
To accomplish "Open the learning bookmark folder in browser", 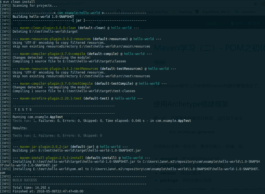I will click(x=182, y=12).
